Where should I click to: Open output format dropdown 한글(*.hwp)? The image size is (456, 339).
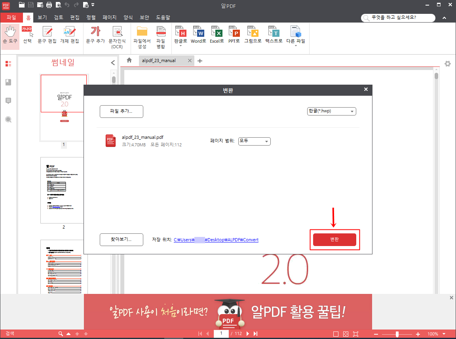click(x=332, y=111)
